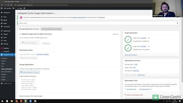Open the Users menu
The image size is (183, 103).
(5, 37)
